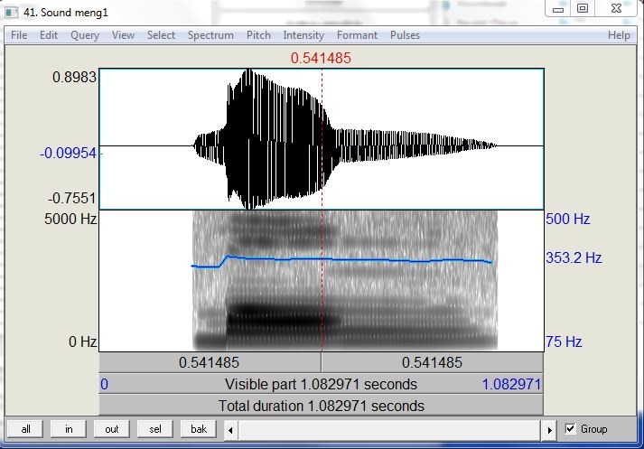This screenshot has width=644, height=449.
Task: Click the 'out' zoom button
Action: point(112,429)
